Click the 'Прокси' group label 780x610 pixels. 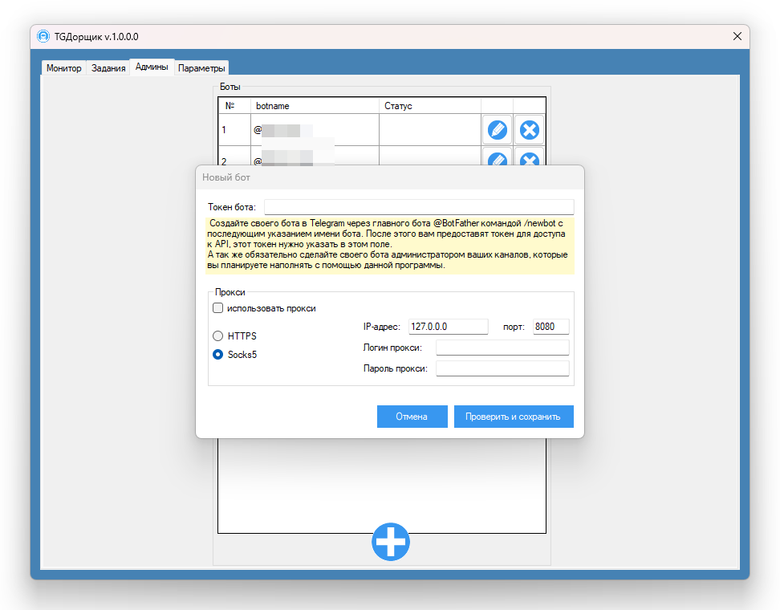pos(230,292)
